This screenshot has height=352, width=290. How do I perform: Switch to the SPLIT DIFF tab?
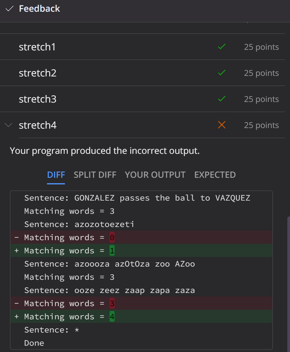pos(95,175)
